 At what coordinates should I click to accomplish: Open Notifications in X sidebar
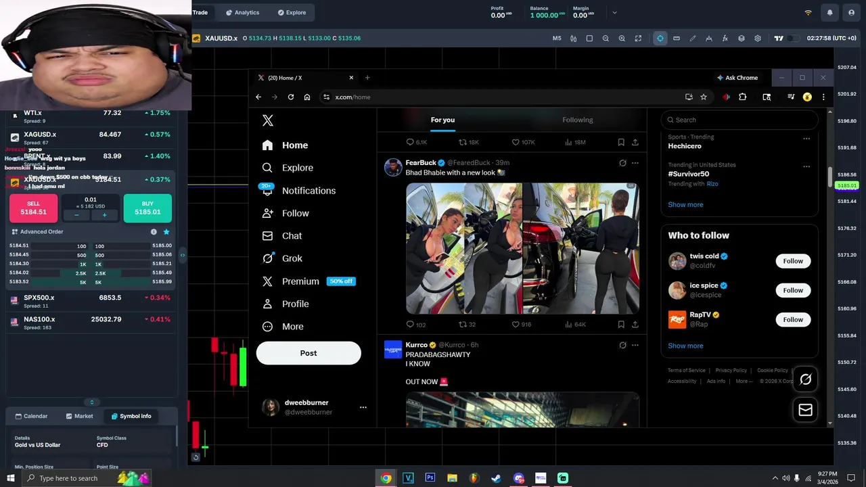[299, 191]
